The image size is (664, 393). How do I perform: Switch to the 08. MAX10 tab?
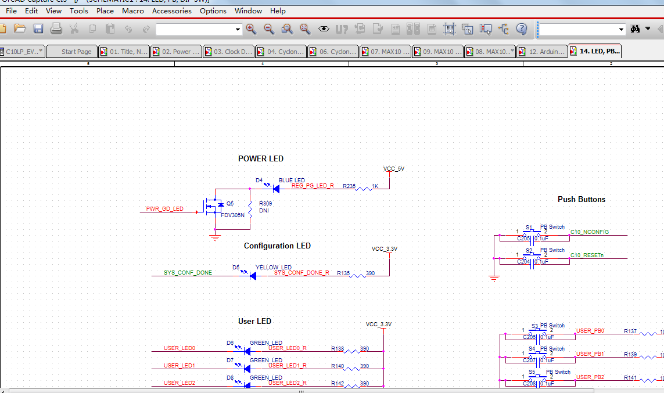(490, 52)
